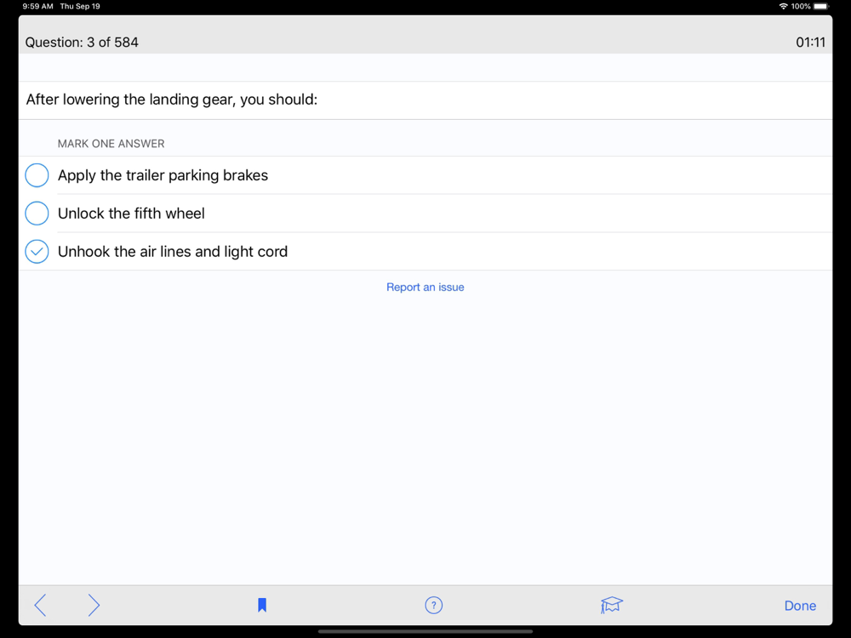Tap the 9:59 AM status bar clock
Screen dimensions: 851x638
[x=38, y=7]
